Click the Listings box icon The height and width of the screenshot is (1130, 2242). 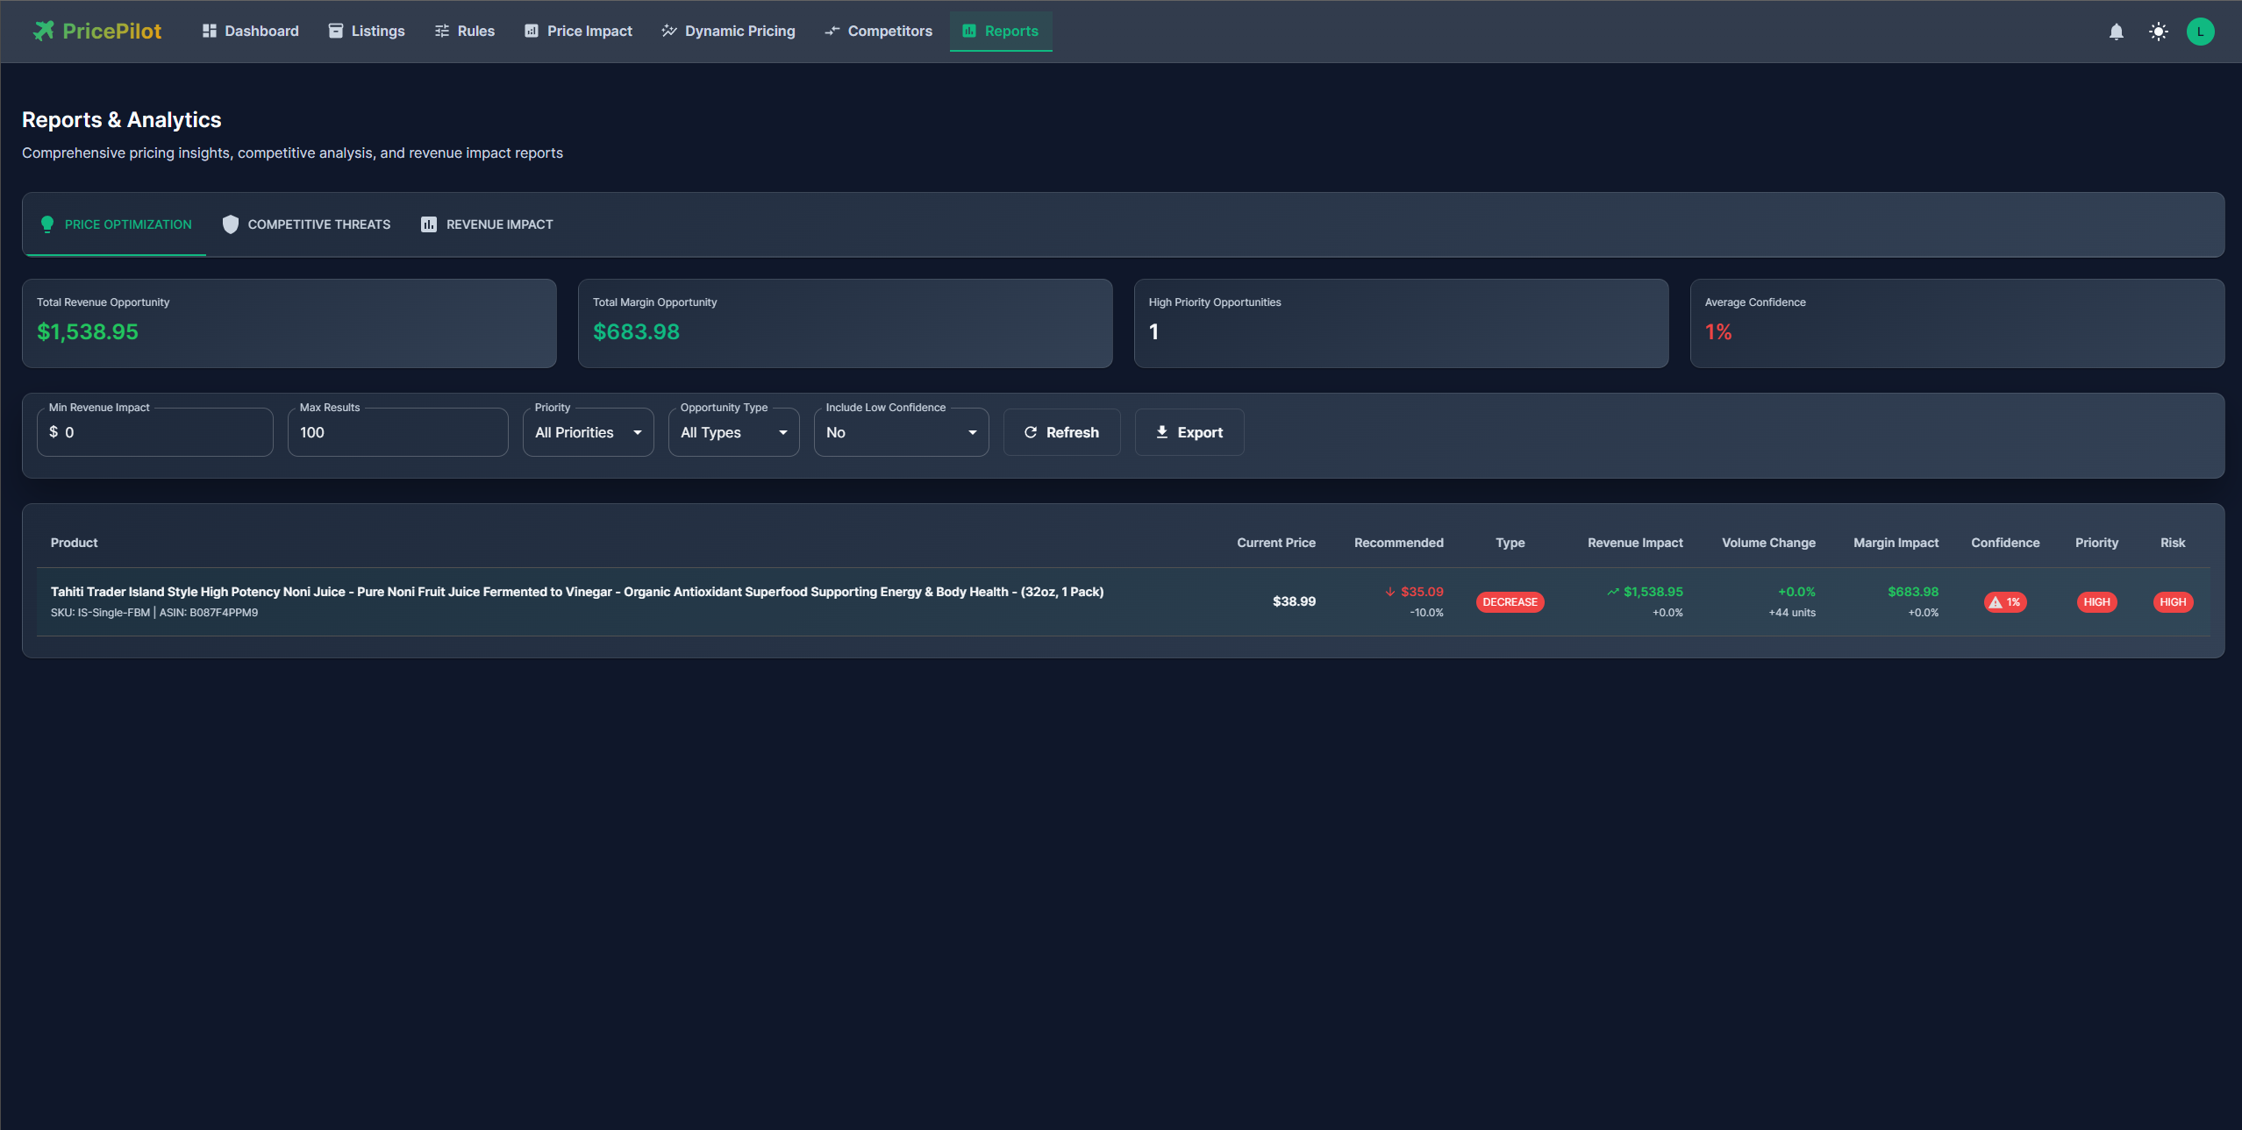pos(336,31)
